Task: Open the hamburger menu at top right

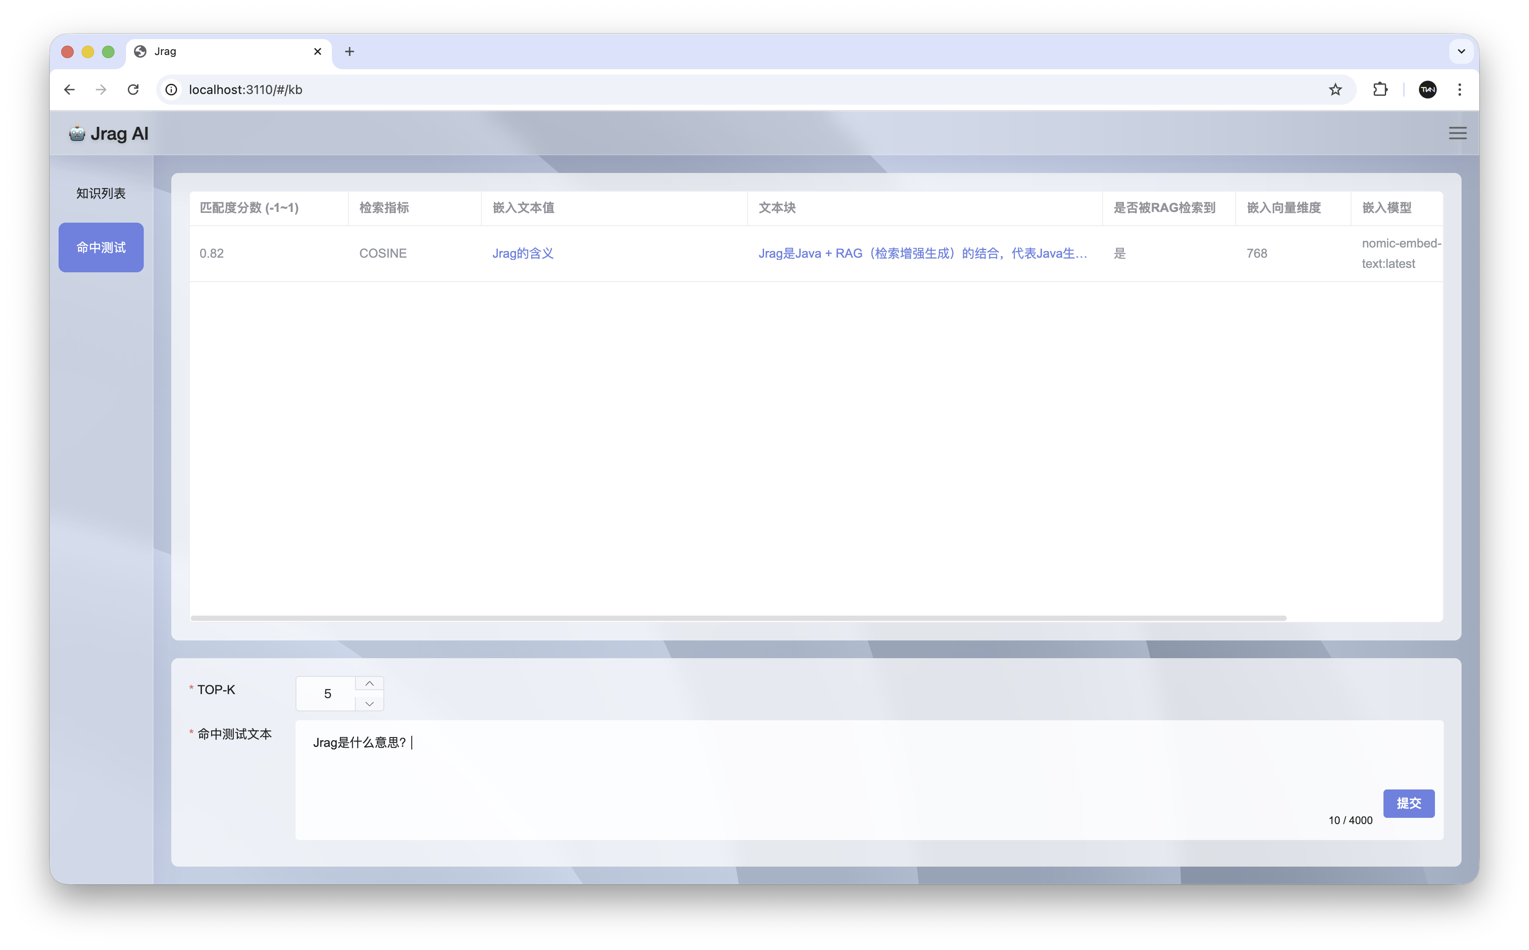Action: (x=1458, y=133)
